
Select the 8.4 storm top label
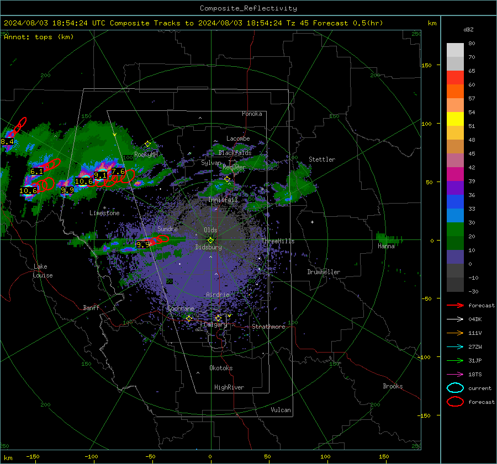pyautogui.click(x=7, y=142)
